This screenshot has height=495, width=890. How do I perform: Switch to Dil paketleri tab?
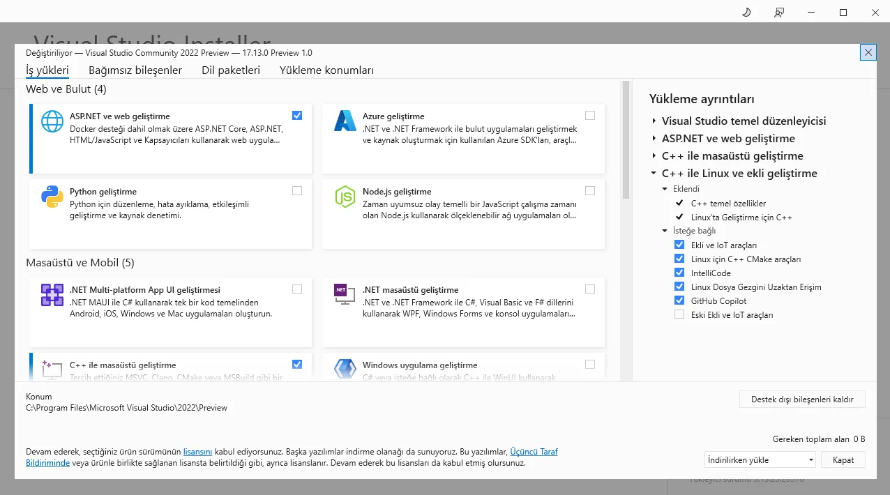pyautogui.click(x=231, y=70)
